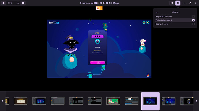This screenshot has width=199, height=111.
Task: Enable the Barra di stato checkbox
Action: coord(194,24)
